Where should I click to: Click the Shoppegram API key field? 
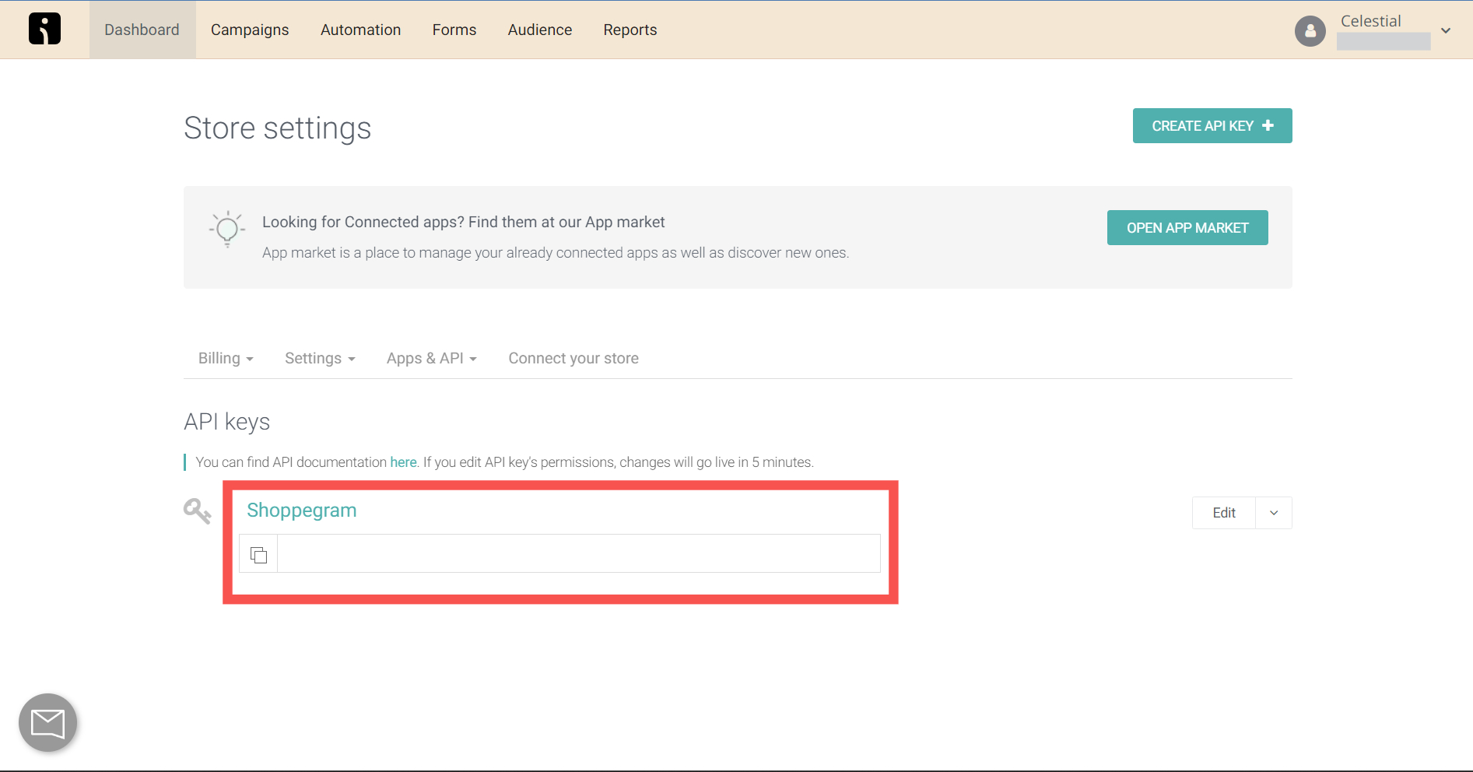coord(579,553)
